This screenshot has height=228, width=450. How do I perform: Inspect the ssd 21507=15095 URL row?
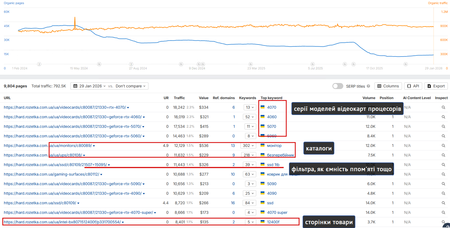point(443,165)
